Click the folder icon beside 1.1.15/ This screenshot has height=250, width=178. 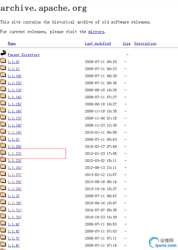pos(3,103)
